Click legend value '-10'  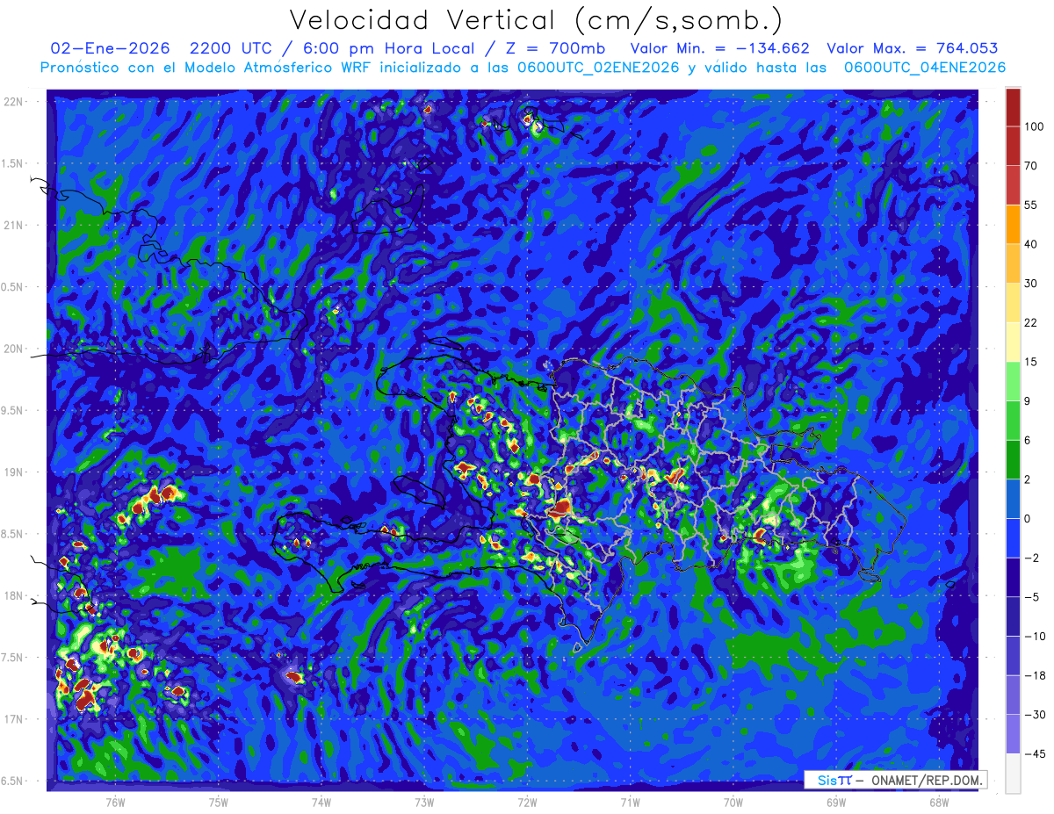coord(1033,636)
